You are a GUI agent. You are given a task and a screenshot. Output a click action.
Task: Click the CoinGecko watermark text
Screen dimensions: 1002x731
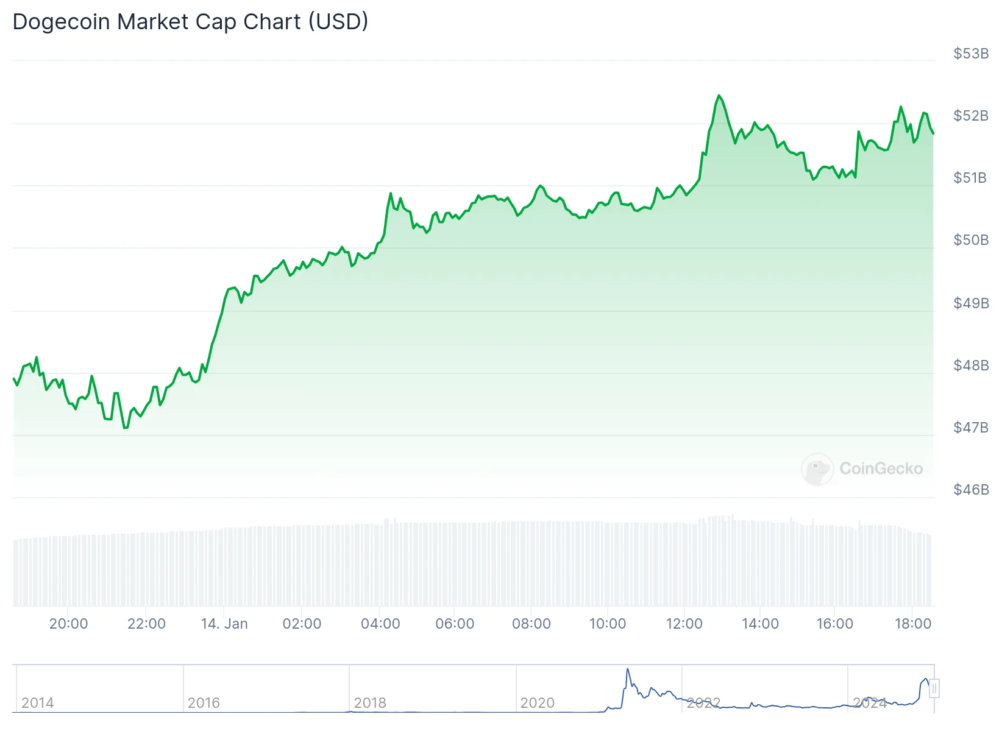(881, 468)
